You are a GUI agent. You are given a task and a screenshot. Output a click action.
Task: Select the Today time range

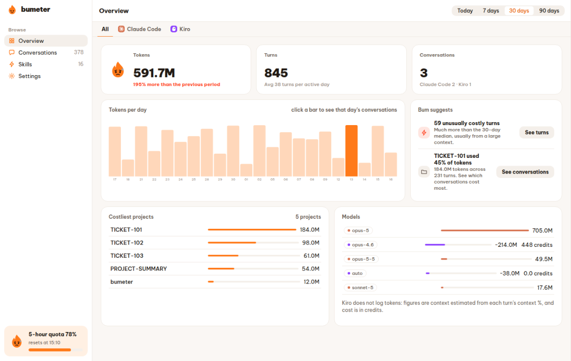(465, 10)
